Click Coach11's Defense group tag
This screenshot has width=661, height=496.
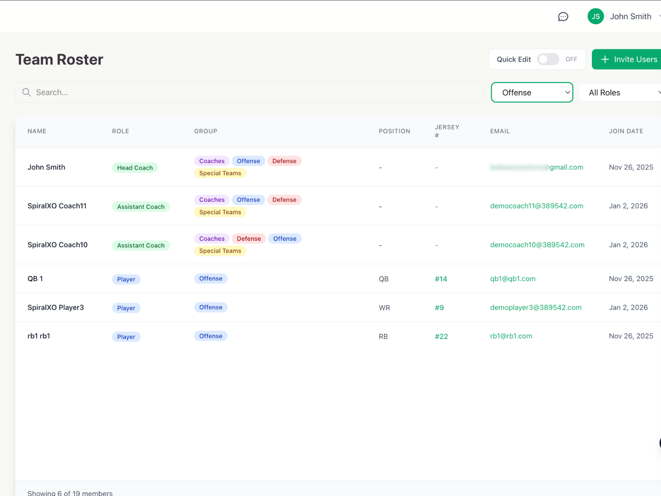pos(284,200)
